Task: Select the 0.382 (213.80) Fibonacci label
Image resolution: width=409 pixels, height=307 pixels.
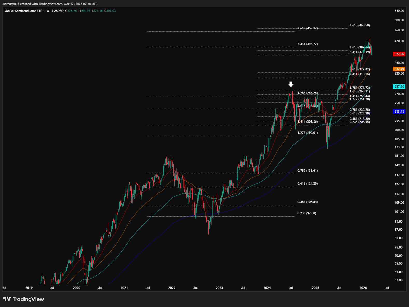Action: coord(360,119)
